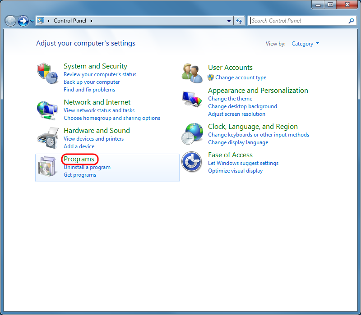Click Change keyboards or other input methods
Viewport: 361px width, 315px height.
(x=259, y=135)
